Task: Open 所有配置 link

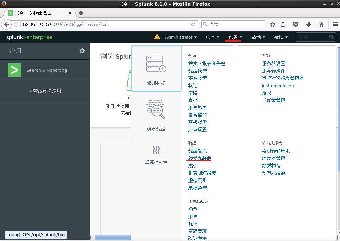Action: 197,130
